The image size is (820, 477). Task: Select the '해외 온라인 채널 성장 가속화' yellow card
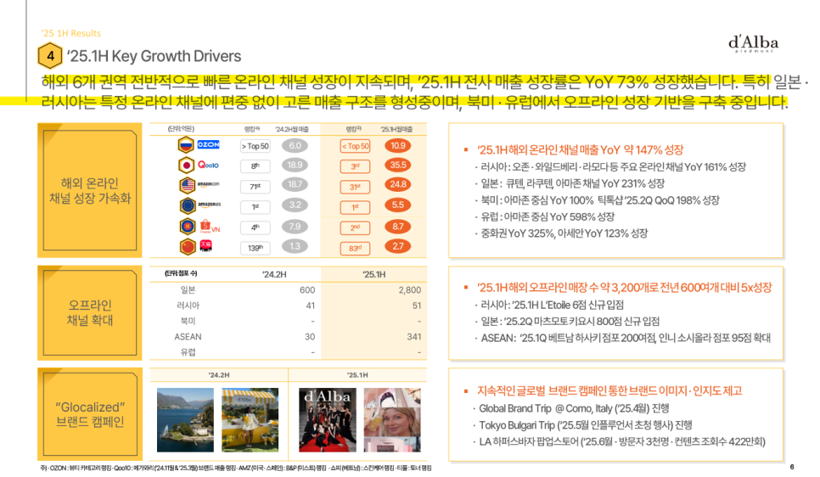(89, 190)
